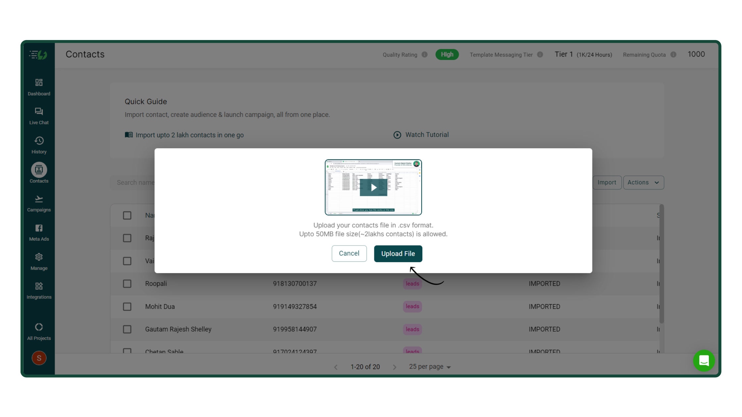Open the Watch Tutorial link
The height and width of the screenshot is (417, 742).
pyautogui.click(x=421, y=135)
